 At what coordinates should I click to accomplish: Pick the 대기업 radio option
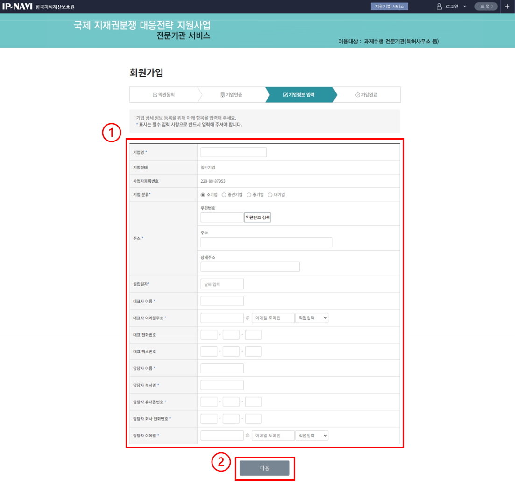click(270, 195)
